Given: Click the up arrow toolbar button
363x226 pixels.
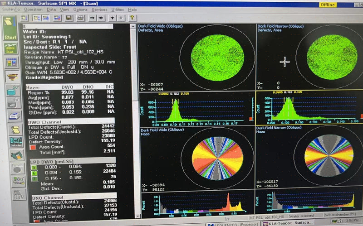Looking at the screenshot, I should 112,18.
